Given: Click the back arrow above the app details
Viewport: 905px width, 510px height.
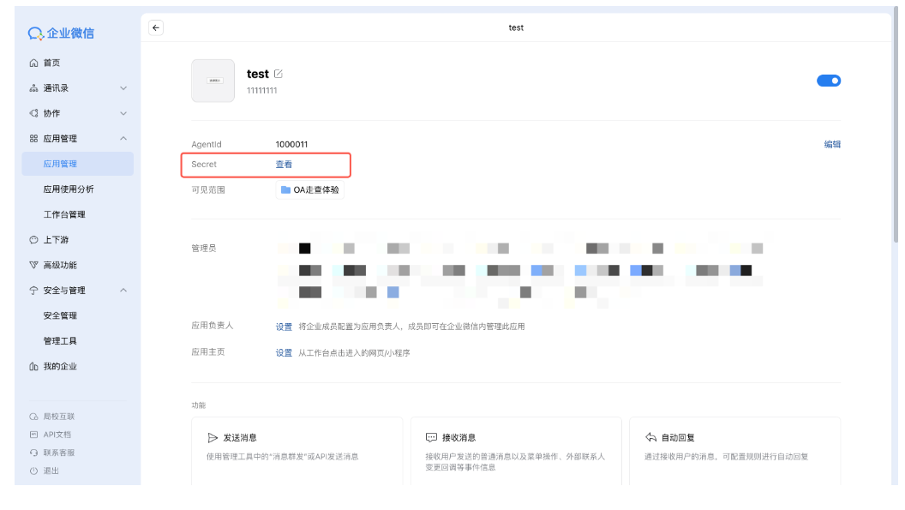Looking at the screenshot, I should (x=155, y=27).
